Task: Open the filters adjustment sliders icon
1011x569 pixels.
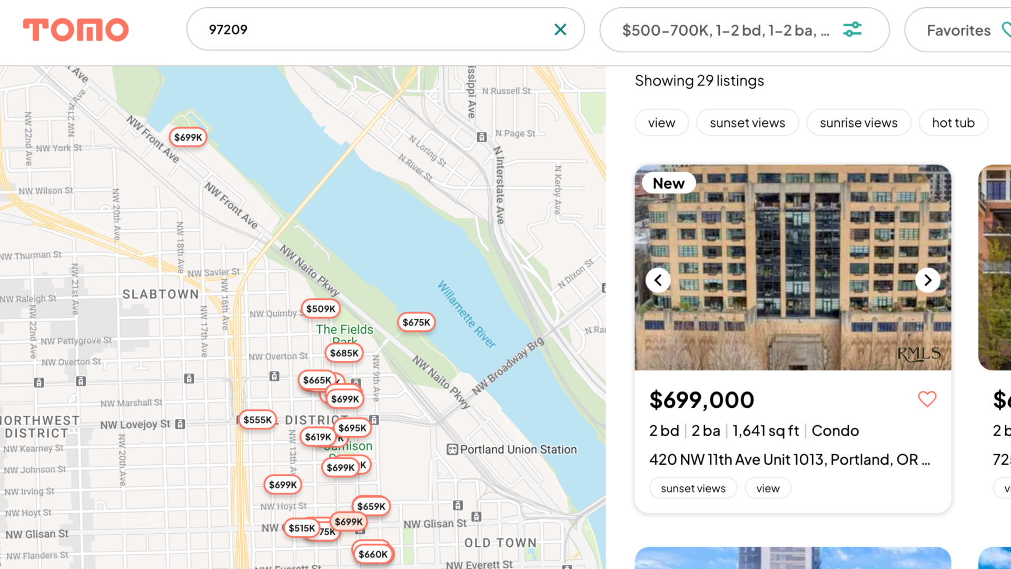Action: point(852,30)
